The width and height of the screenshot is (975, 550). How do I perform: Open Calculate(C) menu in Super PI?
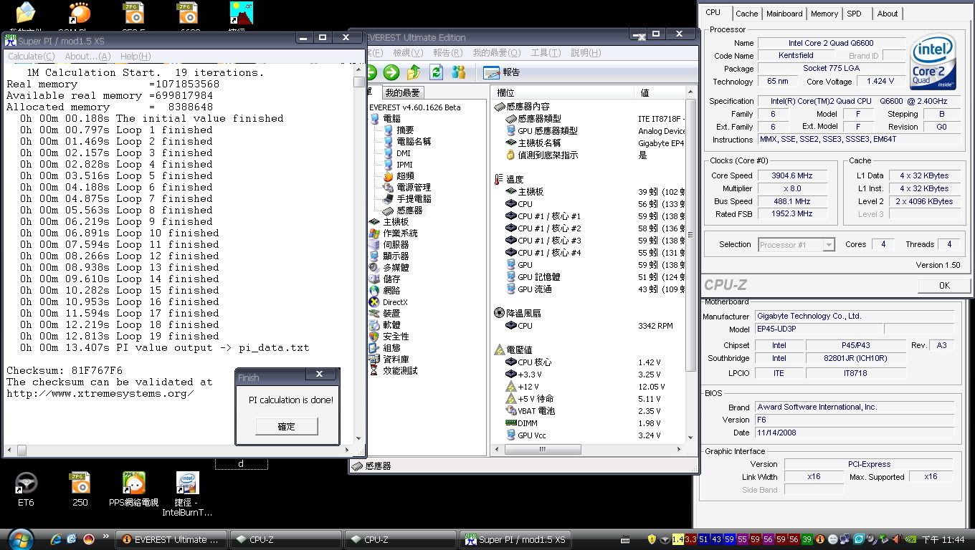coord(31,57)
